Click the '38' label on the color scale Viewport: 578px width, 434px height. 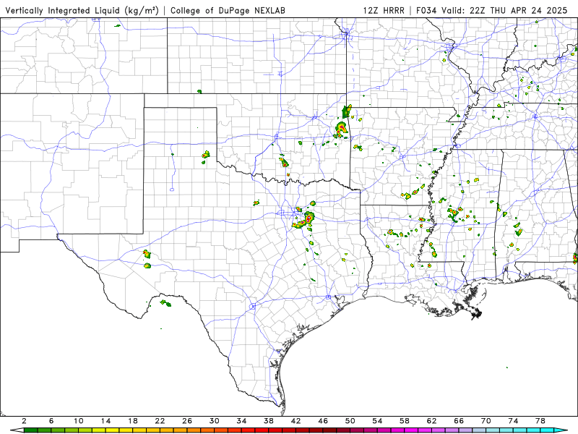[x=269, y=421]
